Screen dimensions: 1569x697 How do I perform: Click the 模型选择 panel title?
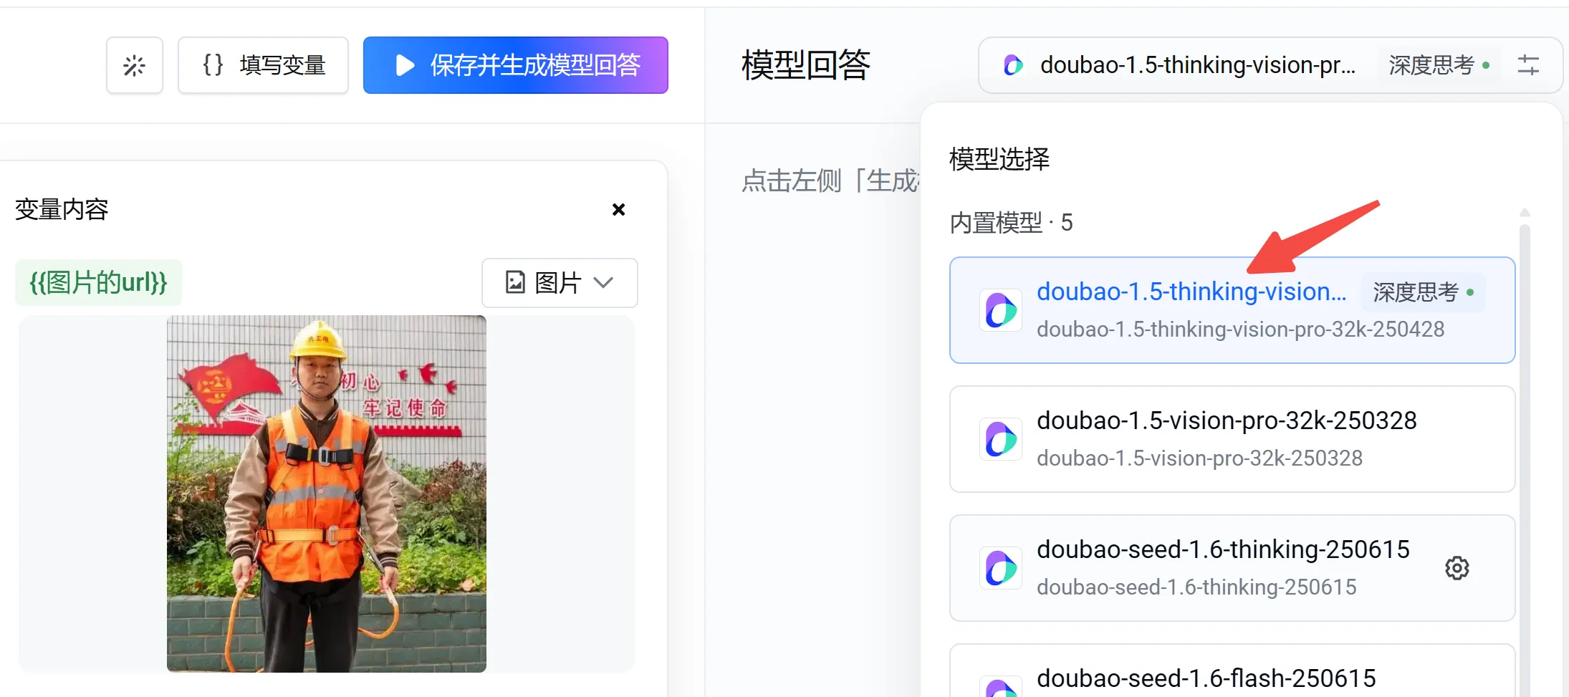pyautogui.click(x=999, y=158)
